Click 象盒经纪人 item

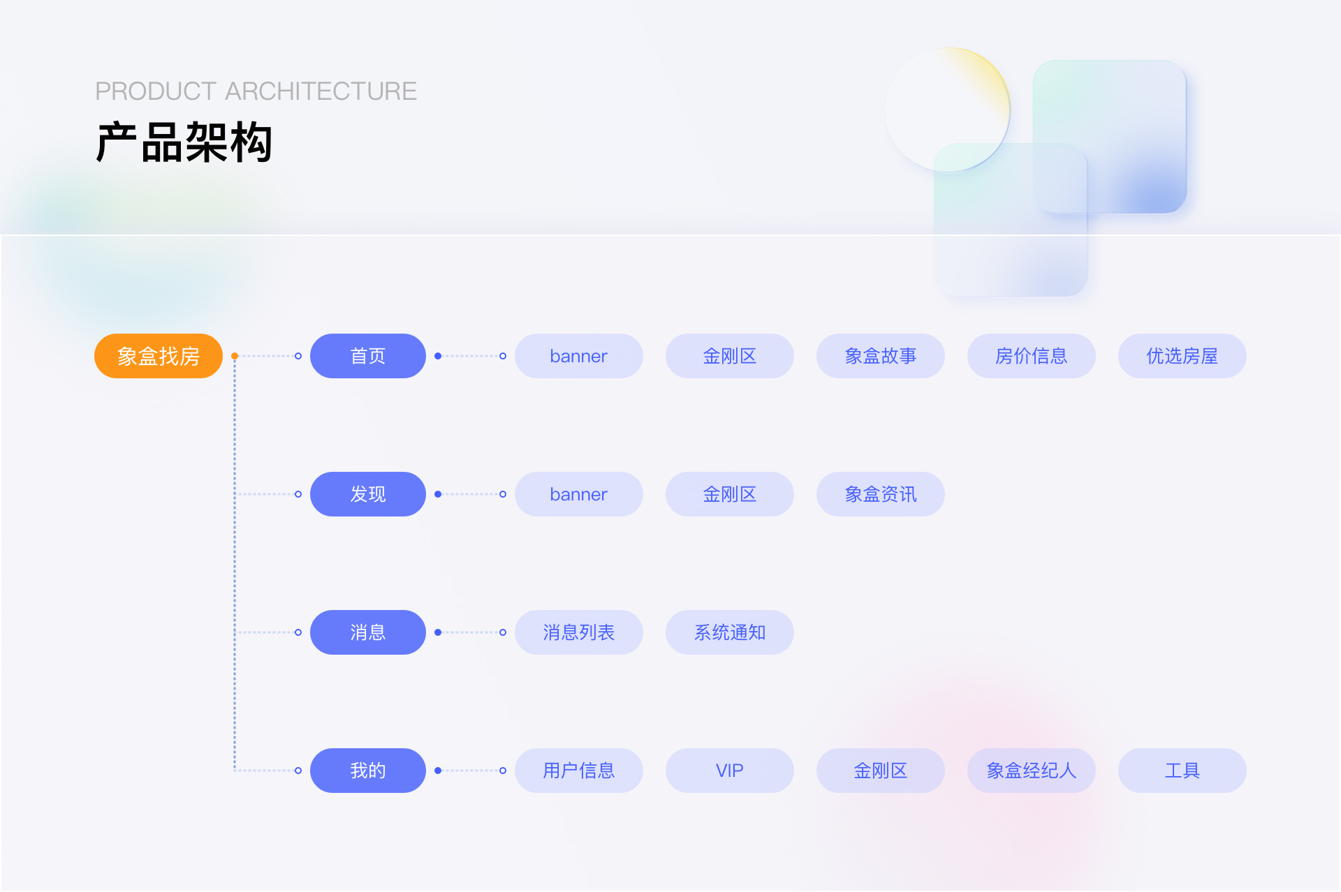[1032, 771]
